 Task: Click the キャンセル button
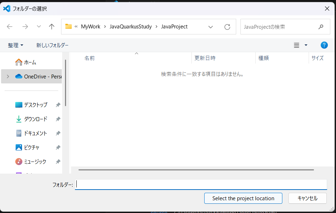pos(307,198)
